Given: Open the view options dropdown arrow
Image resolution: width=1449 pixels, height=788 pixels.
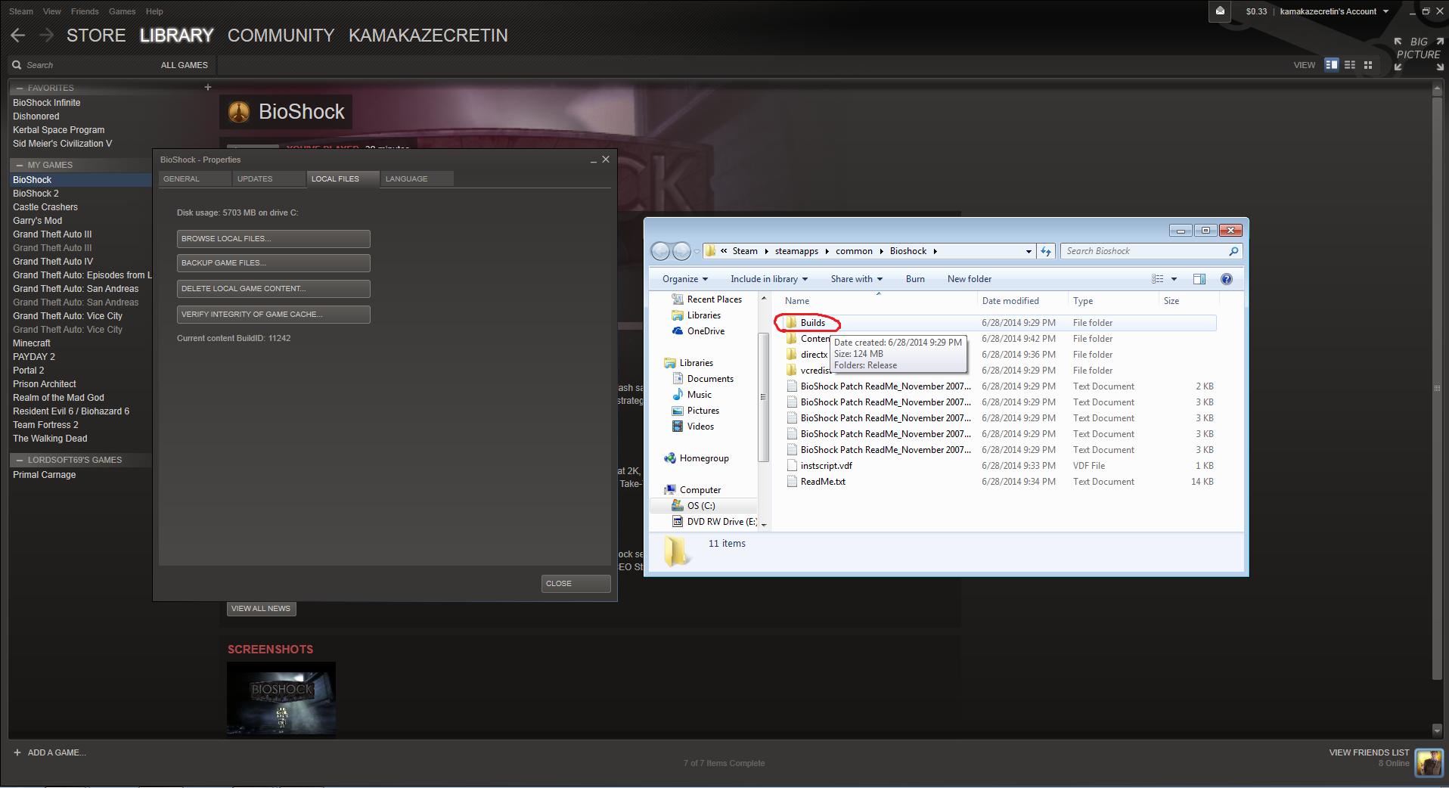Looking at the screenshot, I should (1174, 279).
